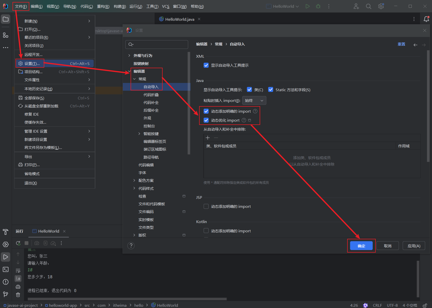Toggle XML show auto-import tooltip checkbox
Viewport: 432px width, 308px height.
click(206, 65)
